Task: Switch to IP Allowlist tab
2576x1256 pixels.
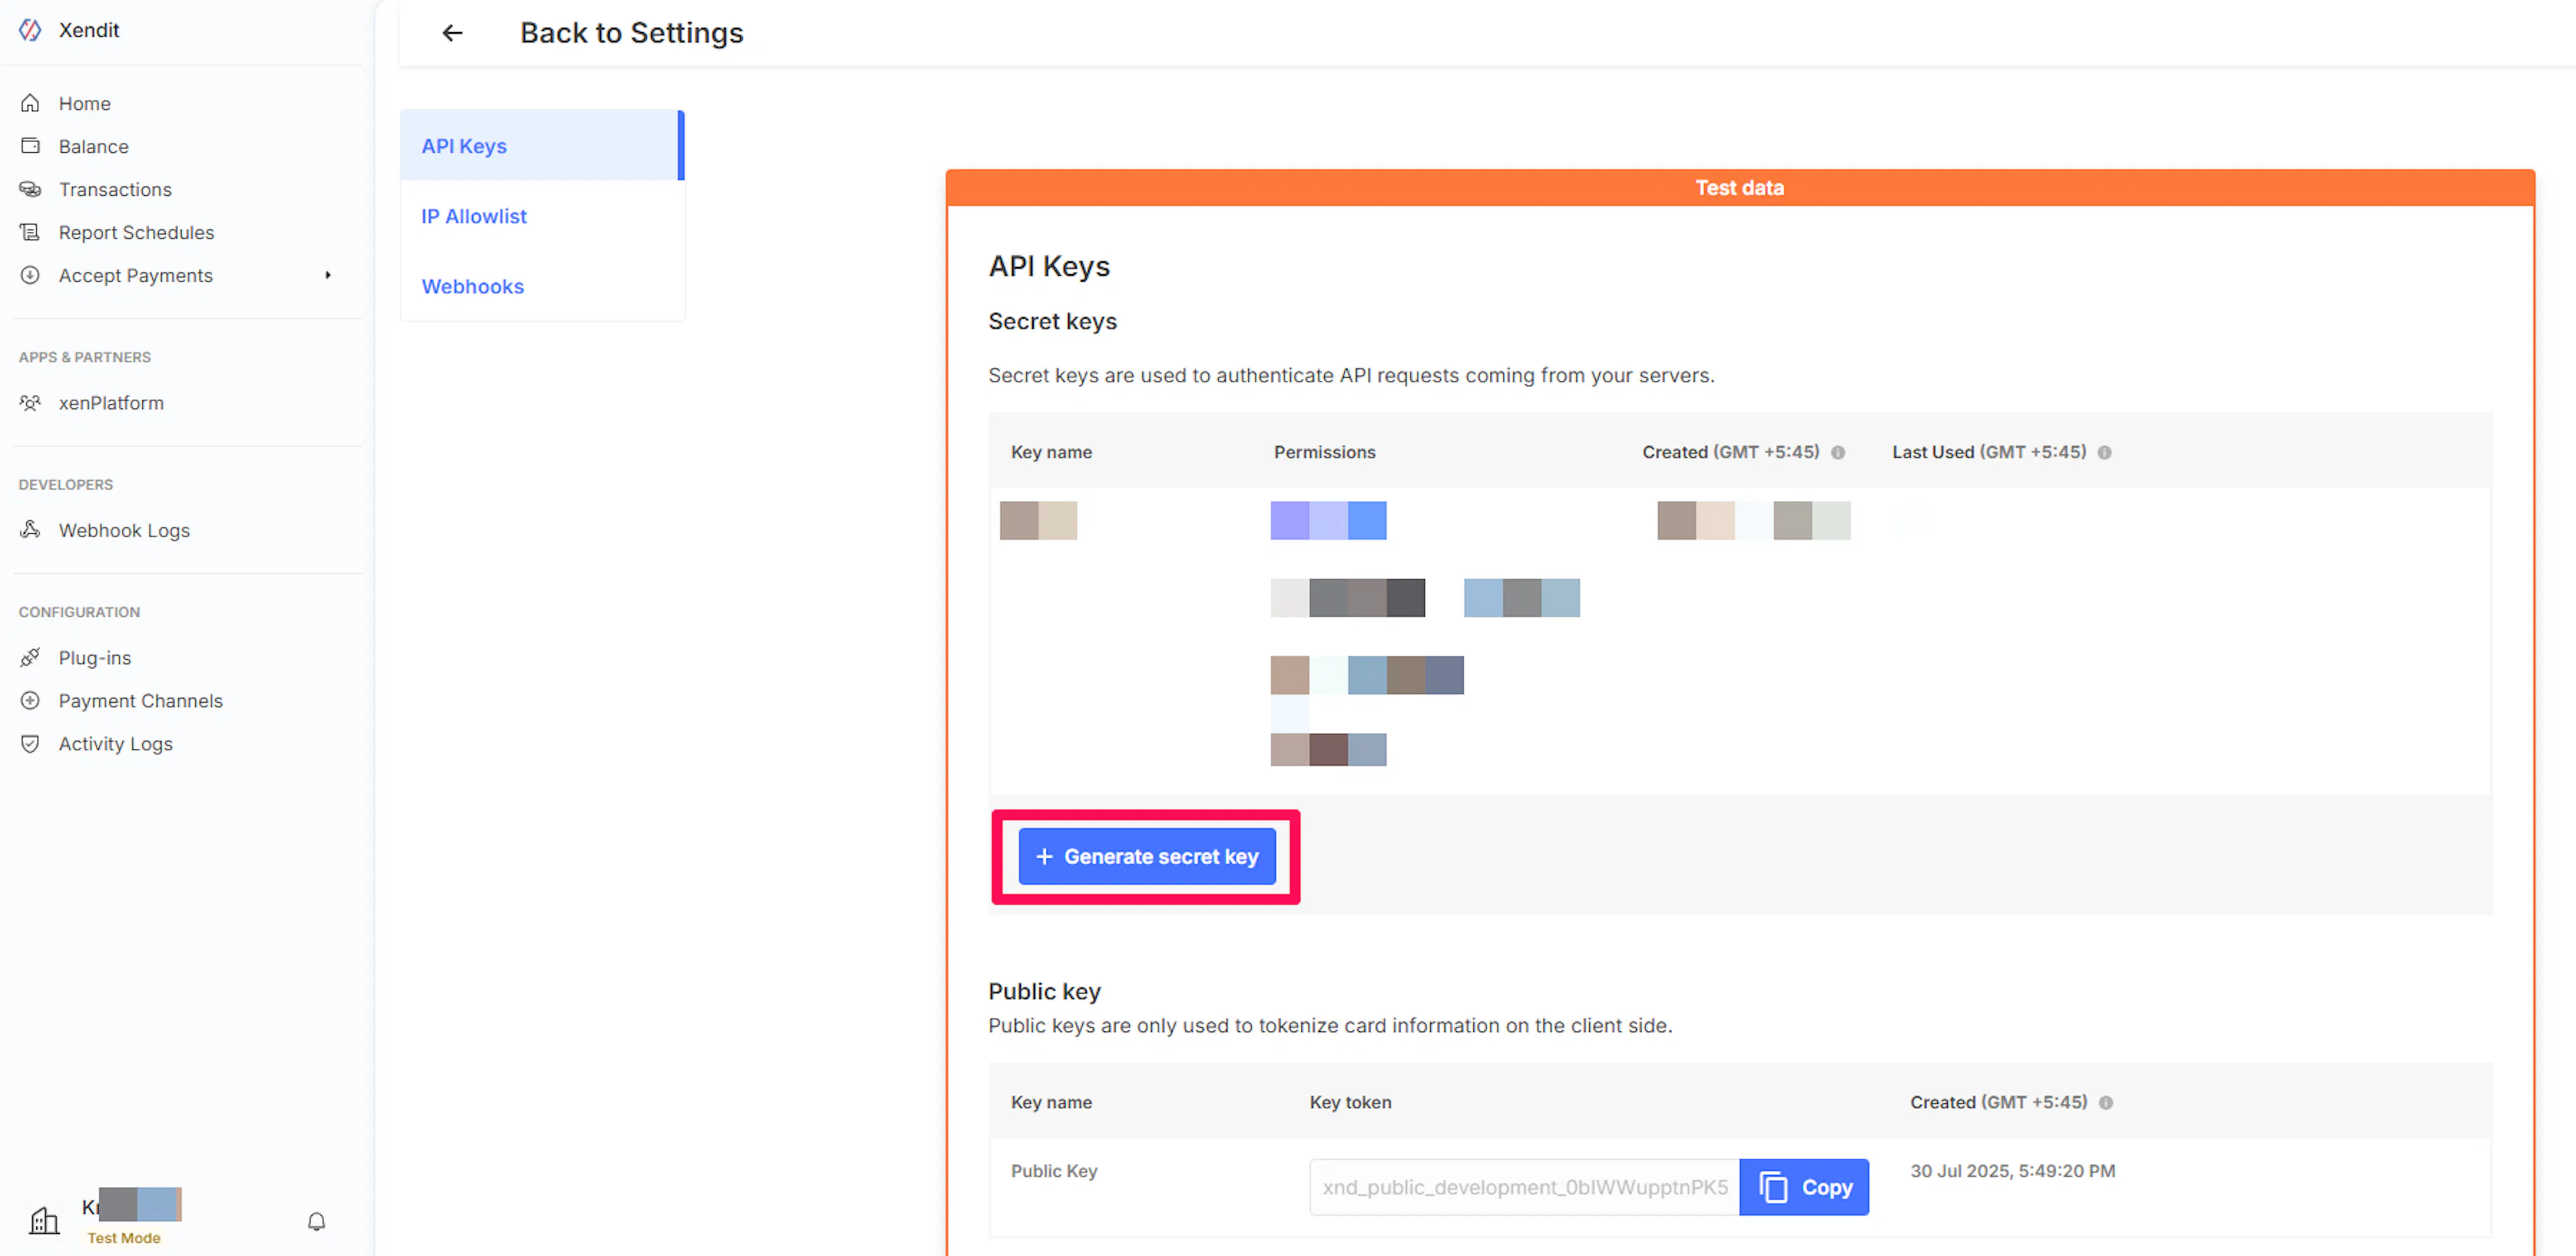Action: click(473, 216)
